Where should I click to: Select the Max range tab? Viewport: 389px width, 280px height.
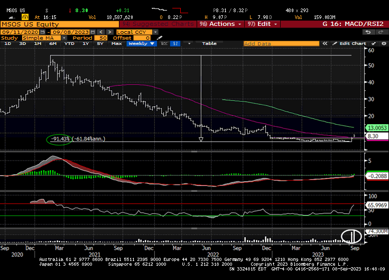coord(117,43)
